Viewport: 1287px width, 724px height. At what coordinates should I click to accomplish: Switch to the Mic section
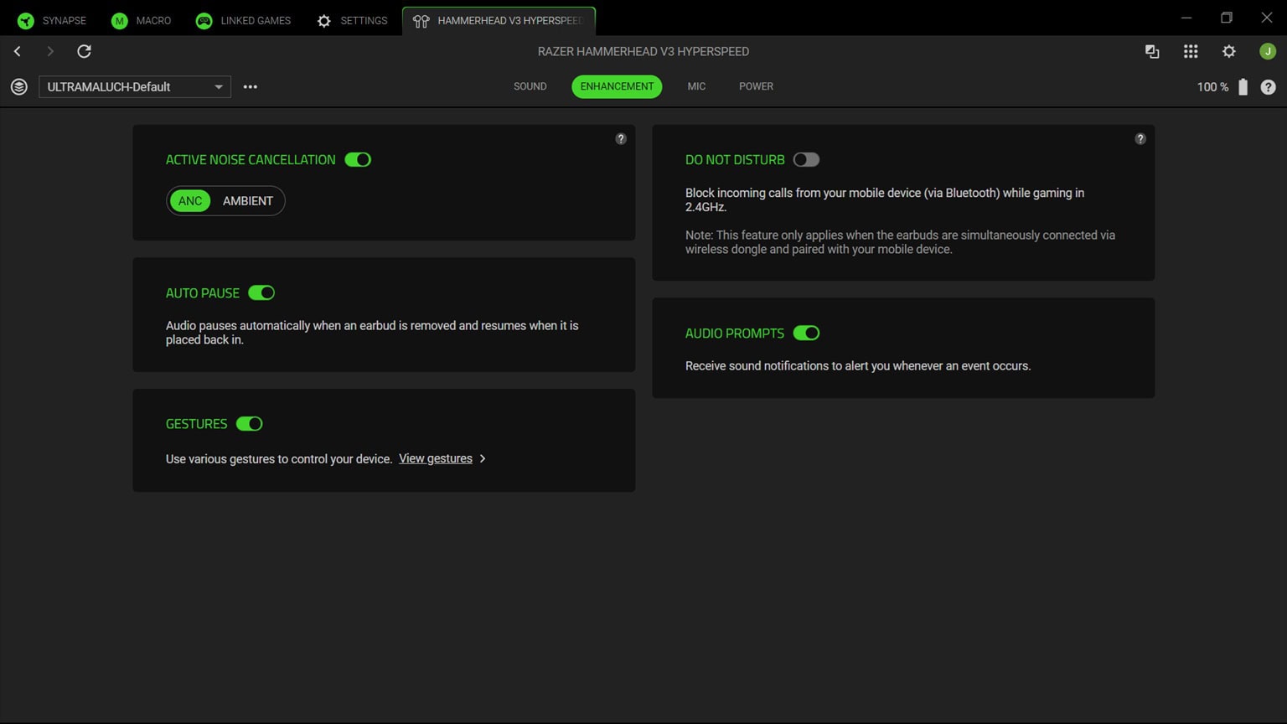[696, 86]
